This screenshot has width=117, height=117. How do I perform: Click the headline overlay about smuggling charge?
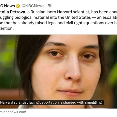coord(52,103)
